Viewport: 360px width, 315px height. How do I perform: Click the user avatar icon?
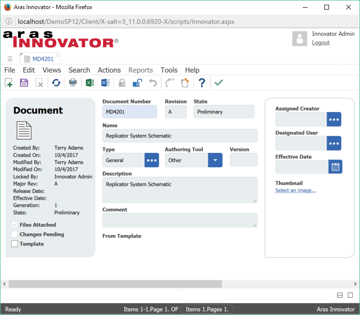coord(299,39)
